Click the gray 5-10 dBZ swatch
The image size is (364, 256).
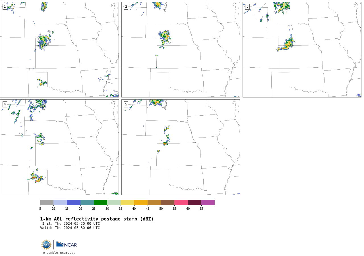(47, 203)
